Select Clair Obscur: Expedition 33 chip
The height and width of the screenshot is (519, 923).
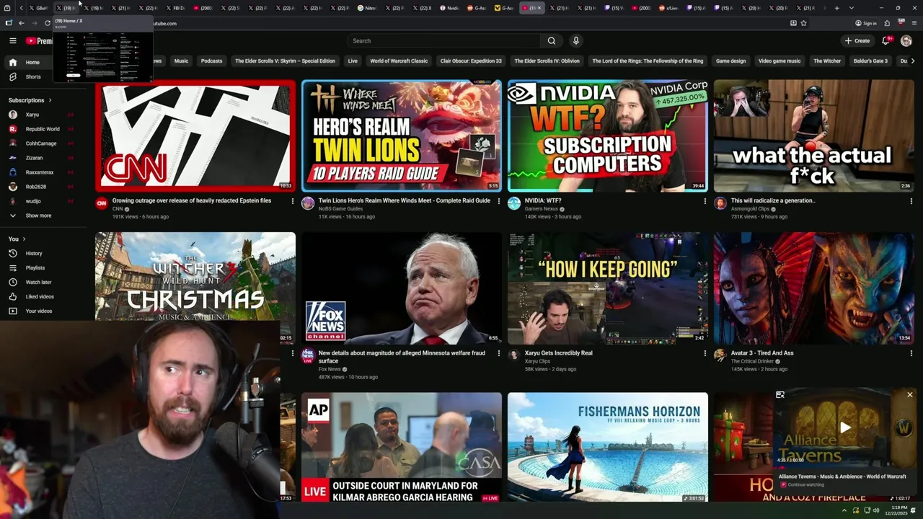pos(471,61)
